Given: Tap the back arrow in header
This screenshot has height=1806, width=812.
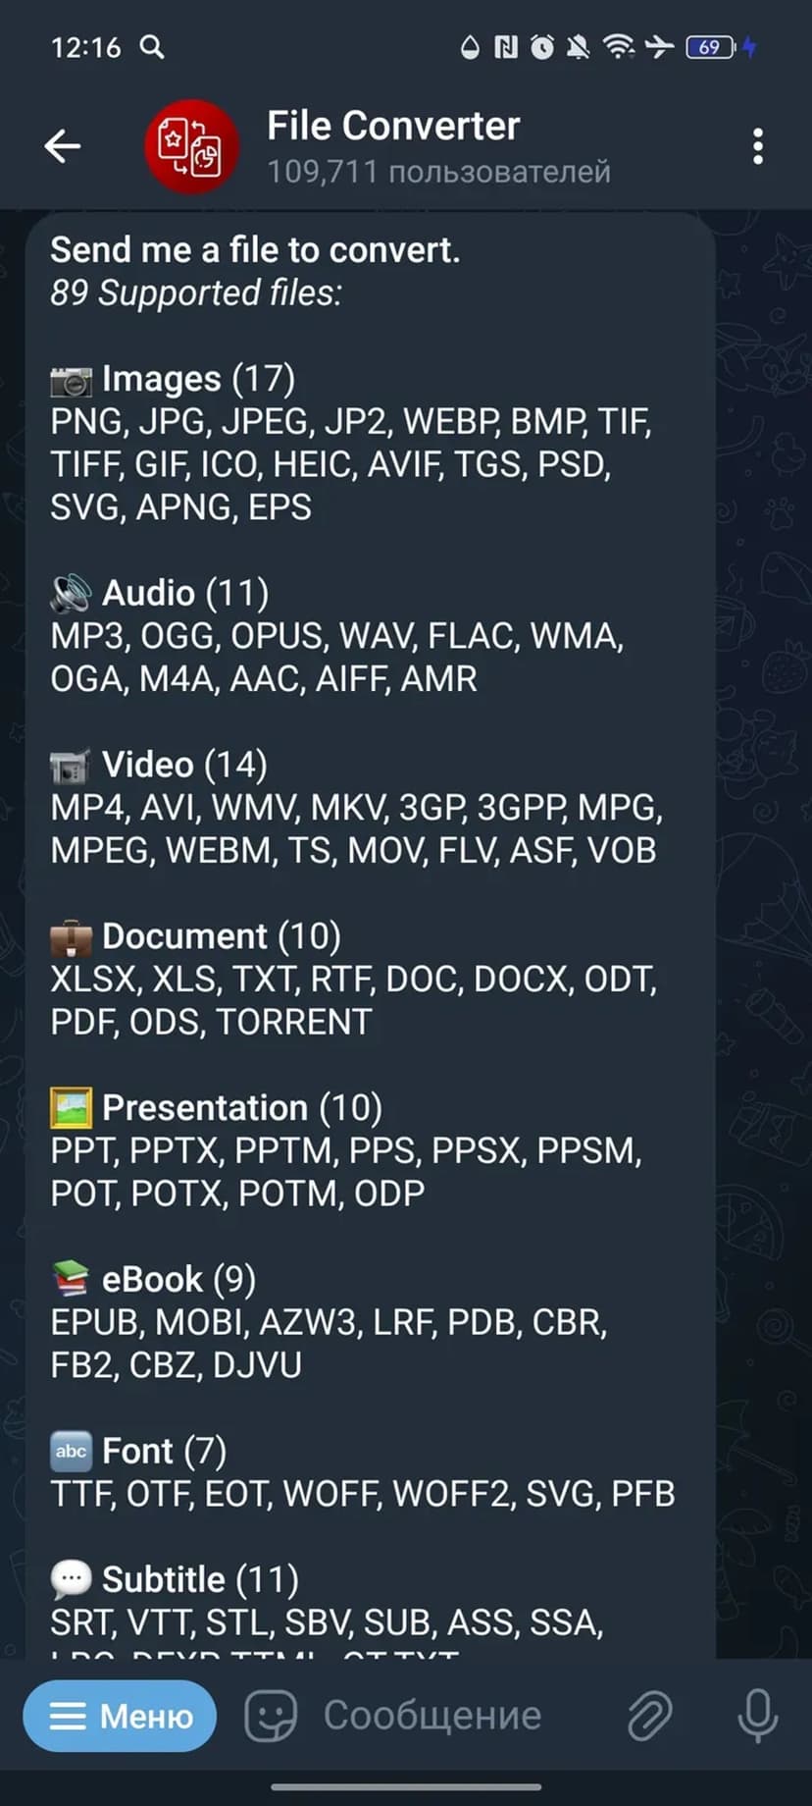Looking at the screenshot, I should (62, 146).
